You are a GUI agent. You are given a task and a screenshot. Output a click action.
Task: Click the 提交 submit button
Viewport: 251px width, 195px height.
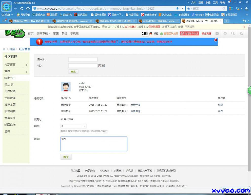tap(66, 157)
